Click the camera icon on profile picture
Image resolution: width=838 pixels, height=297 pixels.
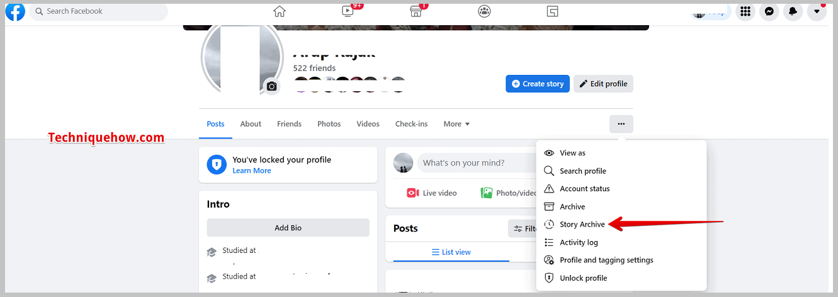(x=271, y=86)
